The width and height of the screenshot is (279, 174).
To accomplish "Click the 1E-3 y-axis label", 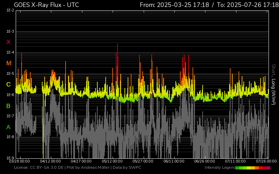I will pos(10,32).
